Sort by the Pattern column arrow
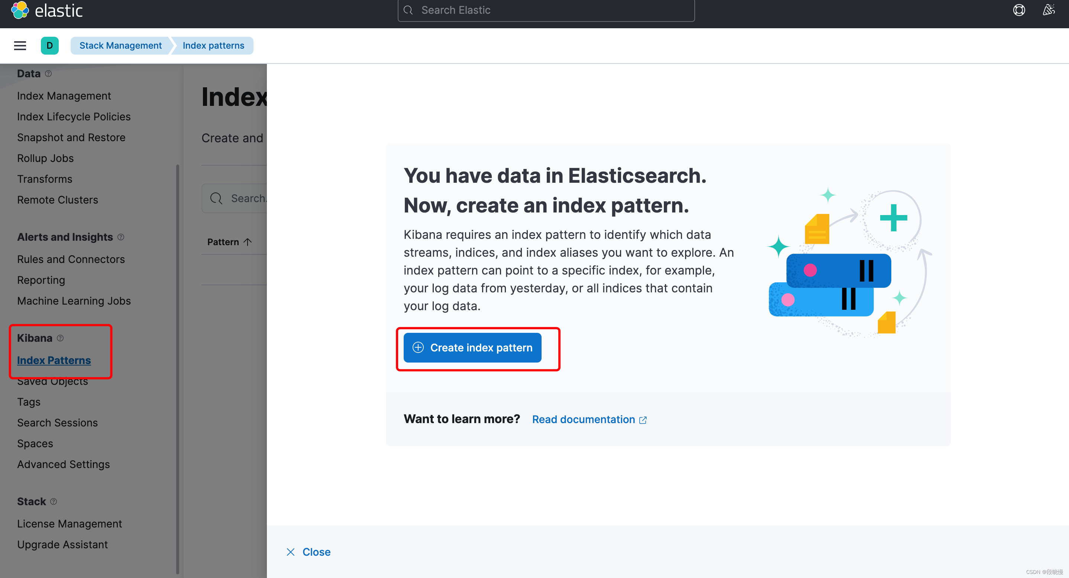 click(x=248, y=242)
